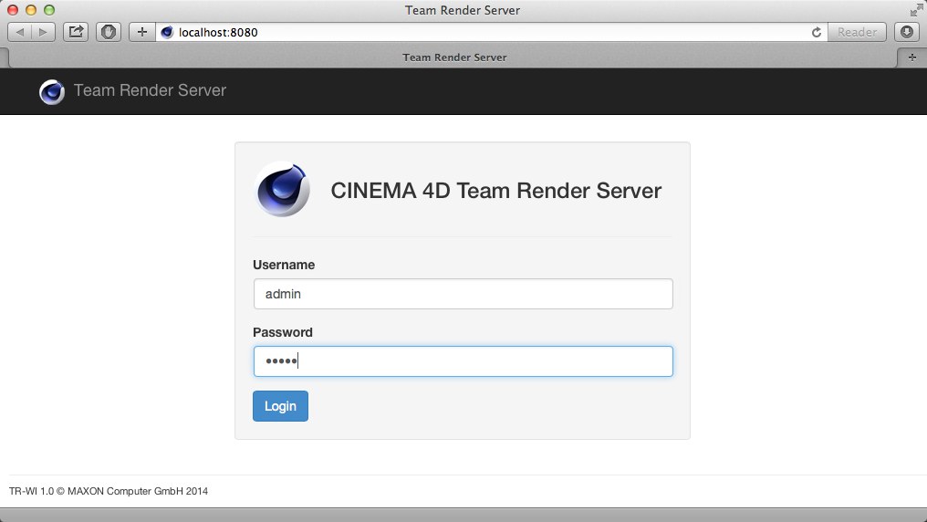This screenshot has width=927, height=522.
Task: Click the site favicon in address bar
Action: click(x=167, y=32)
